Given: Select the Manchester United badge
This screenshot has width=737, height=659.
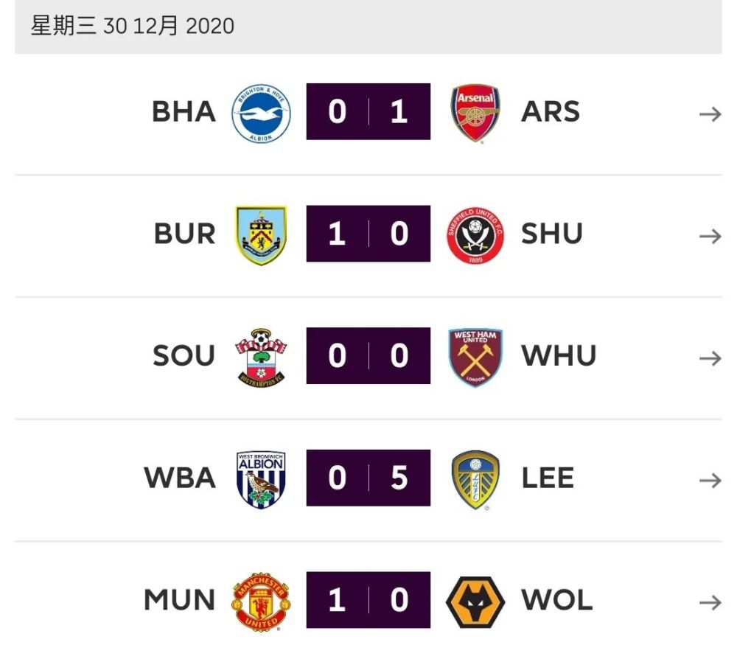Looking at the screenshot, I should 261,602.
